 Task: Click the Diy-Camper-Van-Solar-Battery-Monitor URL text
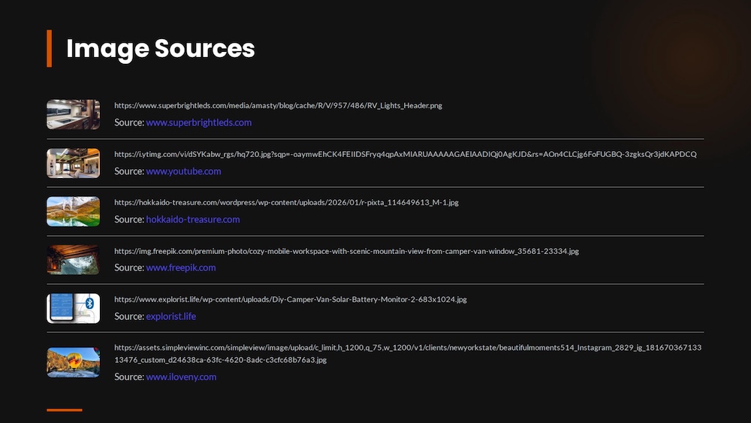(290, 299)
